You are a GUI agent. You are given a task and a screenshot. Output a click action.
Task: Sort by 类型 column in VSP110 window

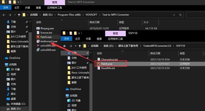182,53
